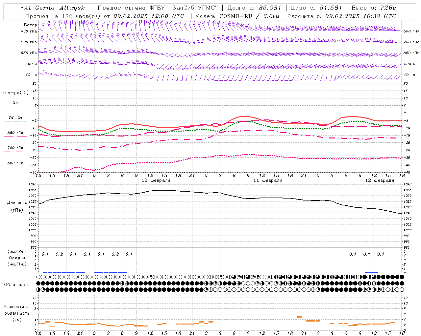Click the Ветер wind panel label

(30, 25)
